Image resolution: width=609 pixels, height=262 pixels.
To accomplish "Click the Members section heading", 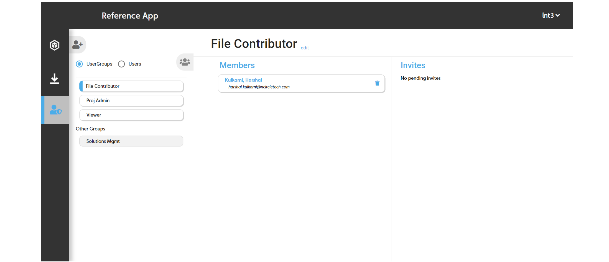I will point(237,65).
